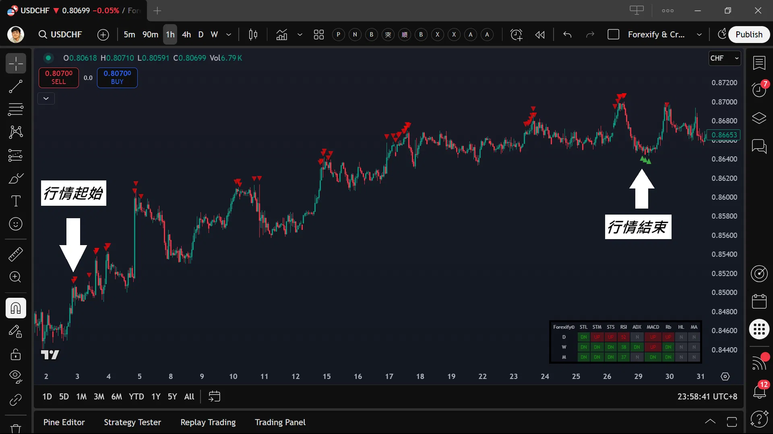The height and width of the screenshot is (434, 773).
Task: Search the USDCHF symbol field
Action: [x=60, y=35]
